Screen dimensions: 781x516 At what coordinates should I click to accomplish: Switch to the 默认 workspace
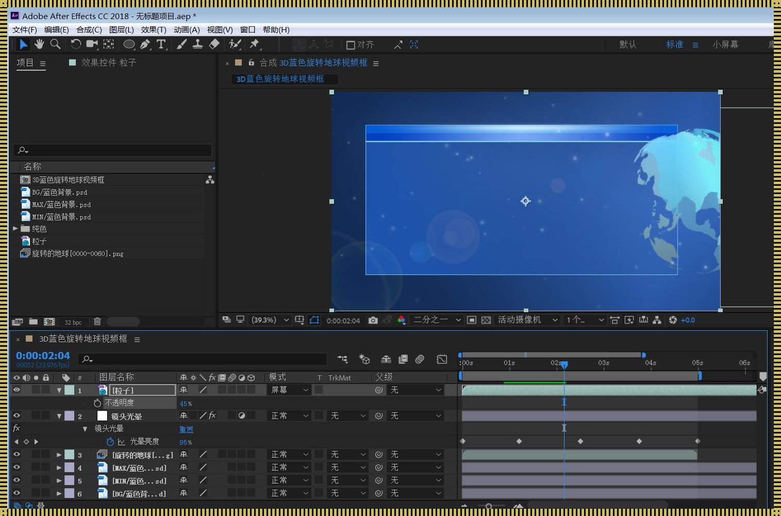tap(628, 45)
